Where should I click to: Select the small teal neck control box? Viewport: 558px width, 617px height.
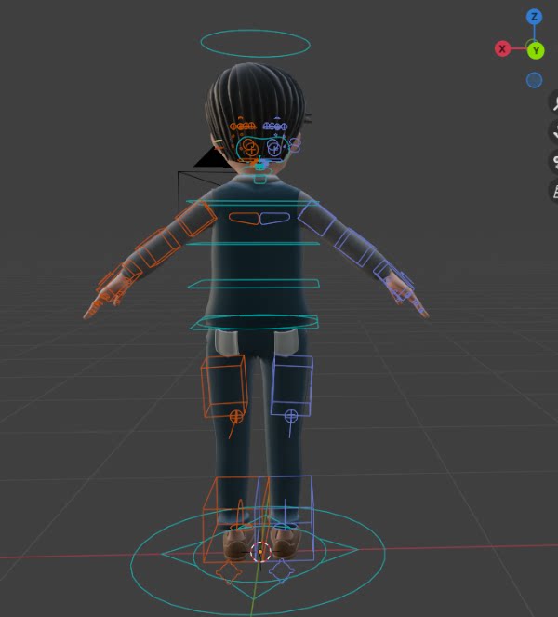coord(259,178)
